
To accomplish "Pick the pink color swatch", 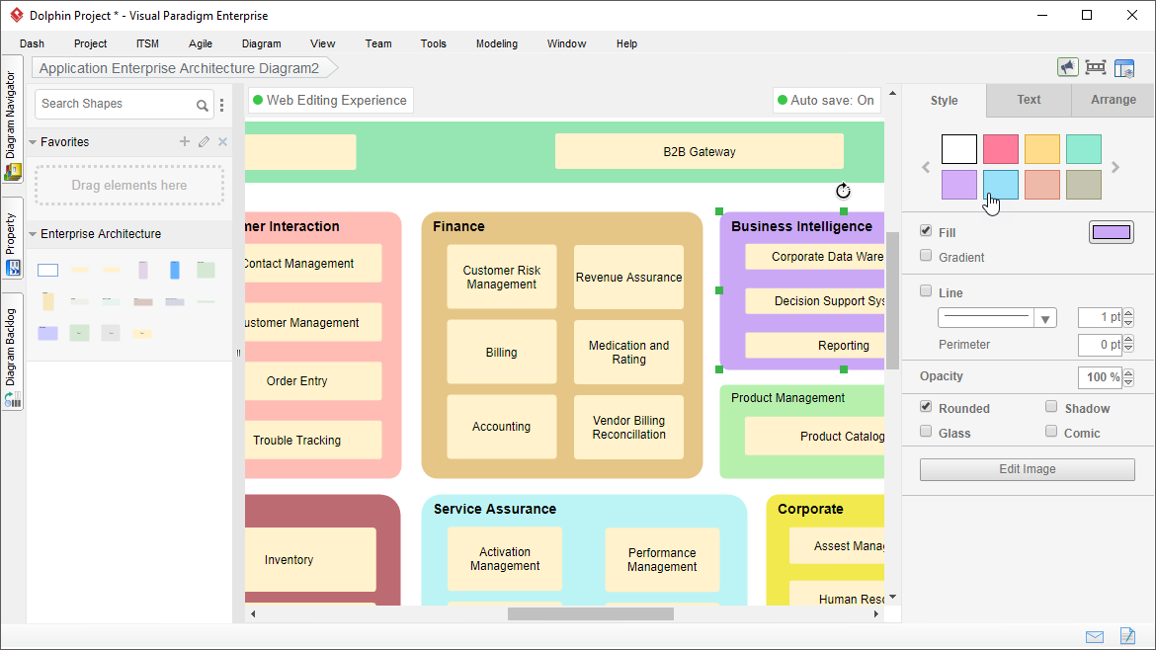I will 1001,149.
